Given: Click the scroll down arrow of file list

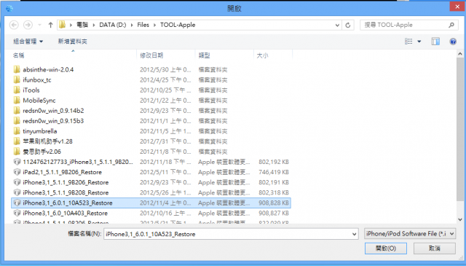Looking at the screenshot, I should coord(460,219).
